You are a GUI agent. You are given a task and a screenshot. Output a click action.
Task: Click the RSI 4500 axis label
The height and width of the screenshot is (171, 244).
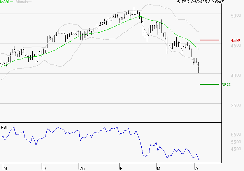[236, 149]
